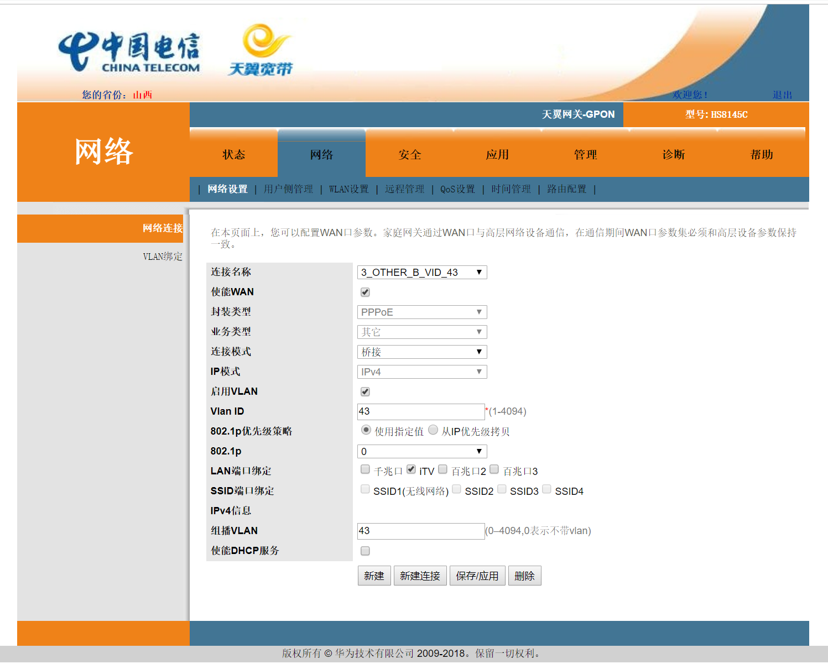The image size is (828, 669).
Task: Click into the Vlan ID input field
Action: pyautogui.click(x=420, y=411)
